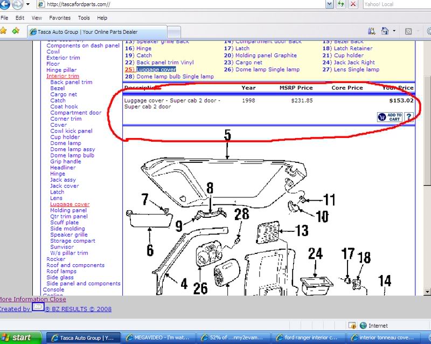Select Side panel and components in sidebar
Image resolution: width=431 pixels, height=344 pixels.
84,284
